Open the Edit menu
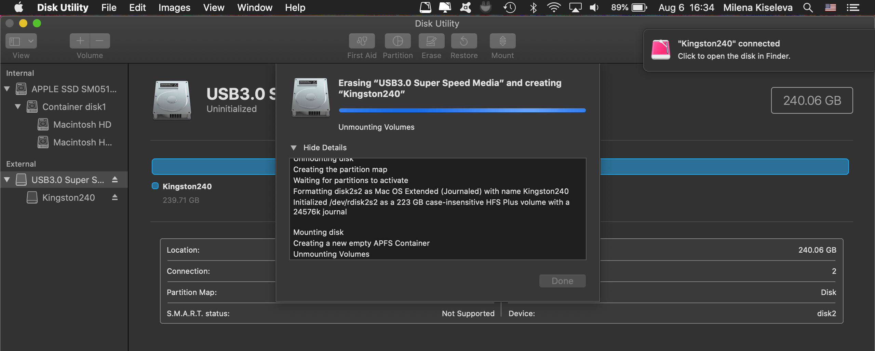The image size is (875, 351). click(x=137, y=7)
